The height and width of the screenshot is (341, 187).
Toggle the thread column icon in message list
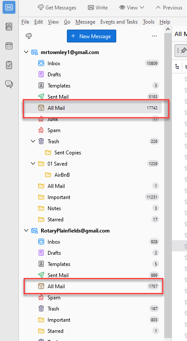[x=177, y=66]
